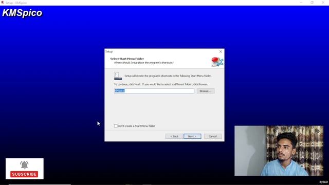This screenshot has width=329, height=185.
Task: Click the KMSpico title bar app icon
Action: (x=3, y=3)
